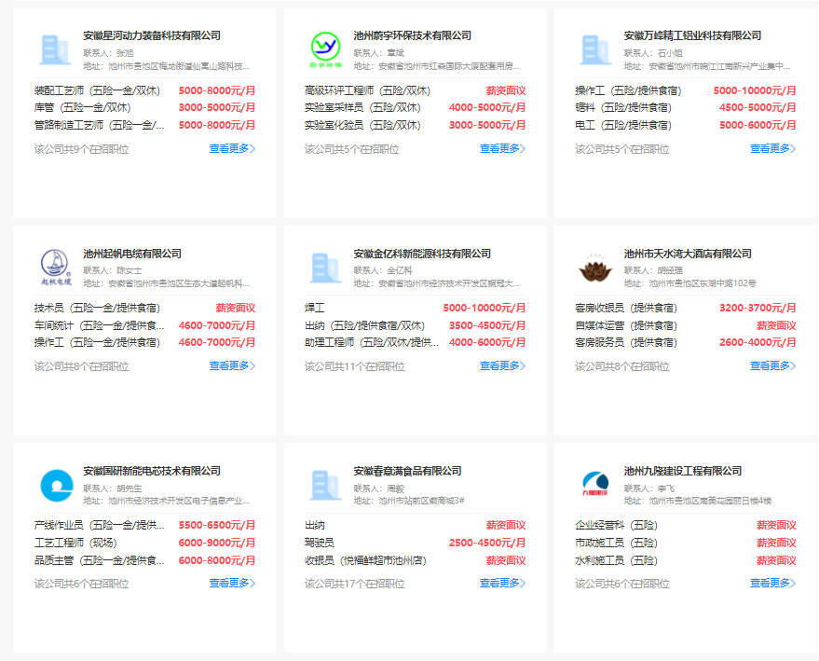Click the 安徽星河动力装备科技有限公司 building logo

(55, 50)
